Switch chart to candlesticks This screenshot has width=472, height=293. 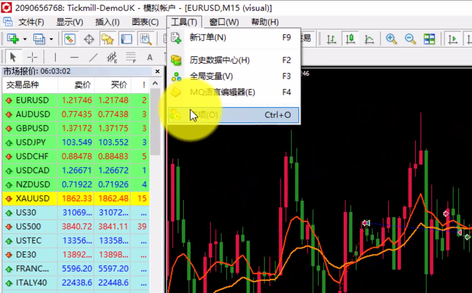(x=350, y=39)
